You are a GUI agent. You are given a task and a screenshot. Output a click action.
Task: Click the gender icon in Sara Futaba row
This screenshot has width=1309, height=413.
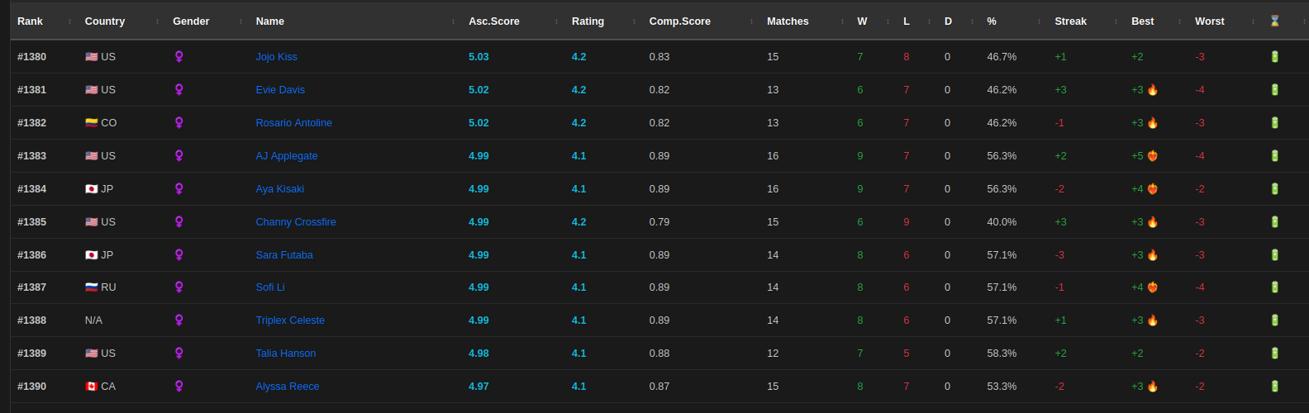(x=178, y=255)
